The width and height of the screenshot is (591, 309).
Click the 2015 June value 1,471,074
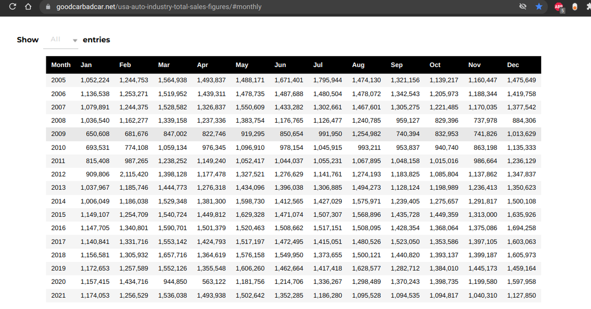tap(289, 214)
